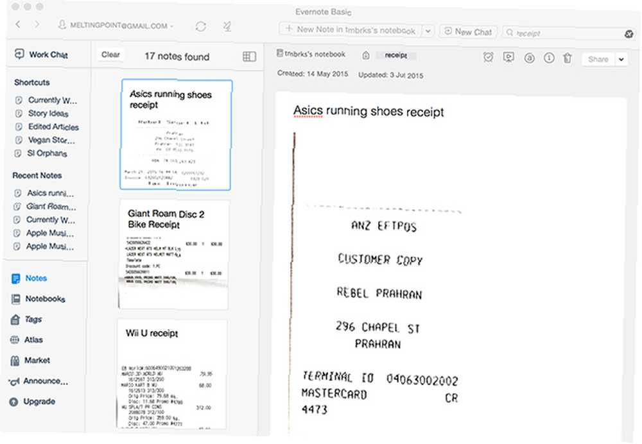Screen dimensions: 642x444
Task: Open the account menu MELTINGPOINT@GMAIL.COM
Action: pos(116,26)
